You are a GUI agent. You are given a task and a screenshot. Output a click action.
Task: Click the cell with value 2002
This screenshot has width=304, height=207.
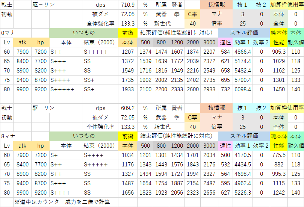(161, 80)
